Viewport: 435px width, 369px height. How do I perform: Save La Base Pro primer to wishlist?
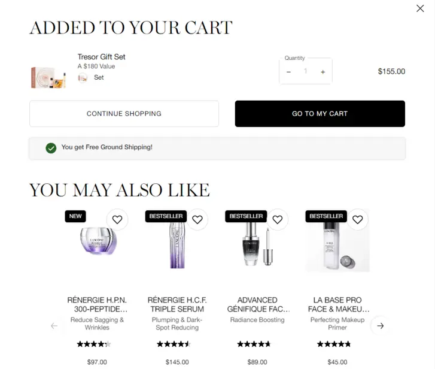tap(357, 220)
